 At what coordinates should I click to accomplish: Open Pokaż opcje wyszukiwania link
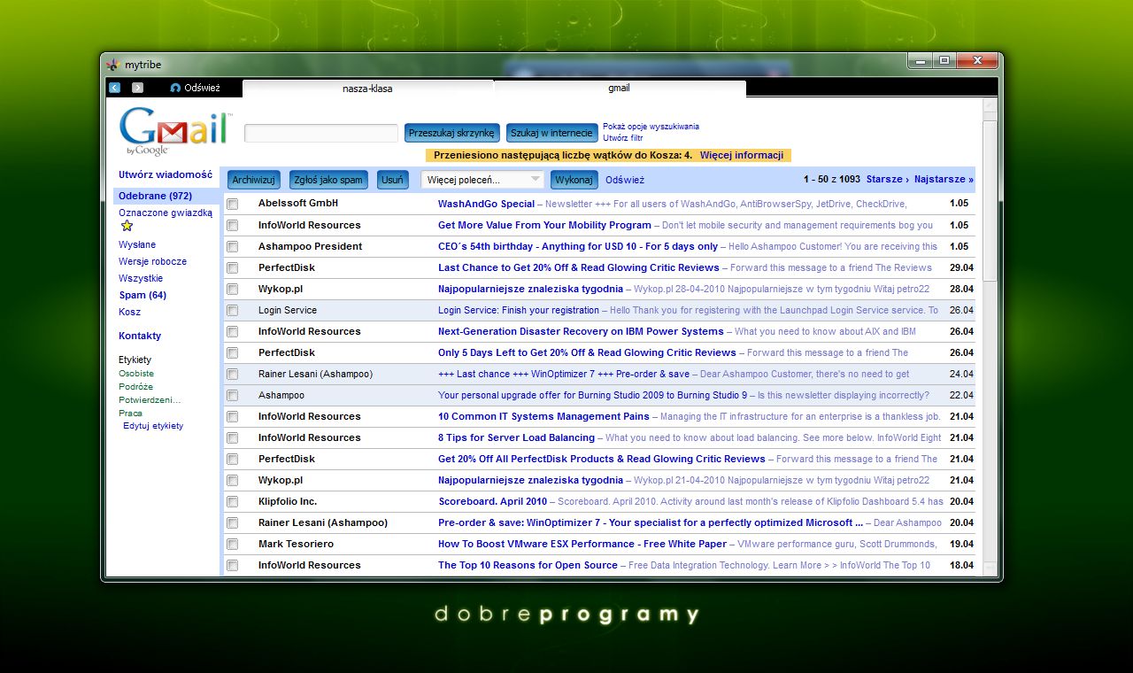[x=651, y=127]
